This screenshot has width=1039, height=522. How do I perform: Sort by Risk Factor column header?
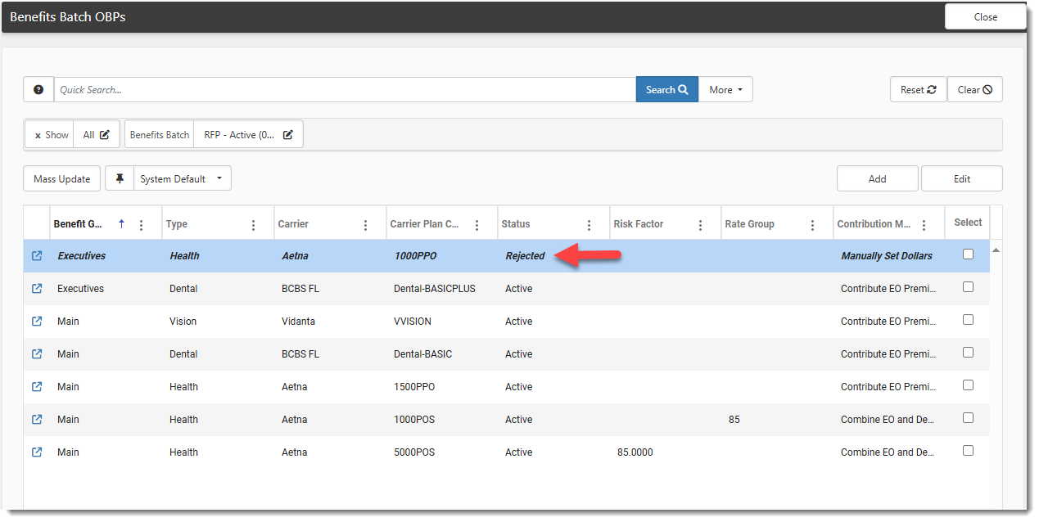click(639, 224)
